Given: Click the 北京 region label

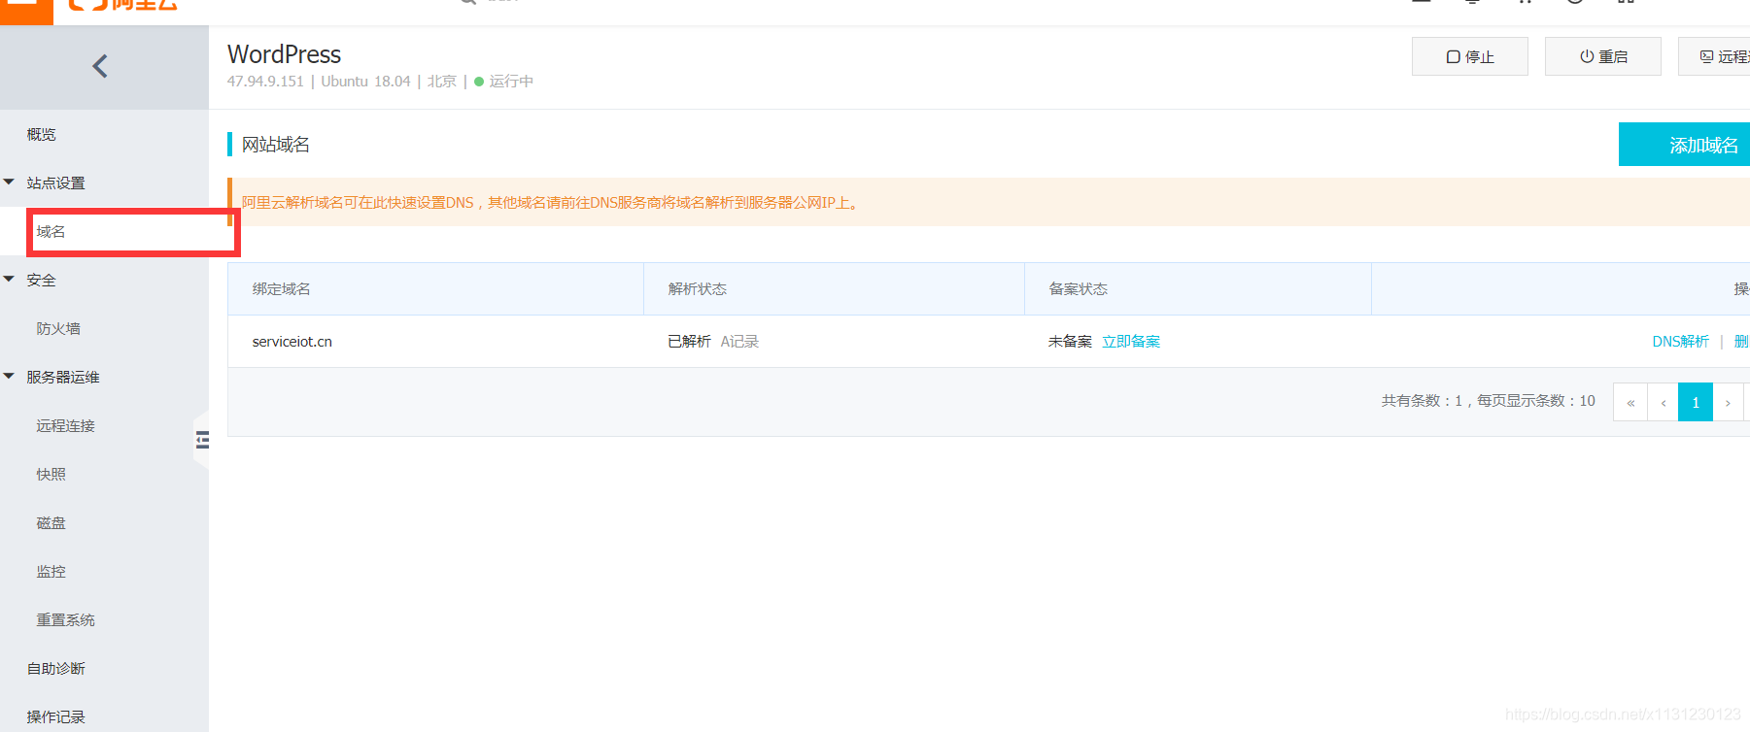Looking at the screenshot, I should pyautogui.click(x=442, y=82).
